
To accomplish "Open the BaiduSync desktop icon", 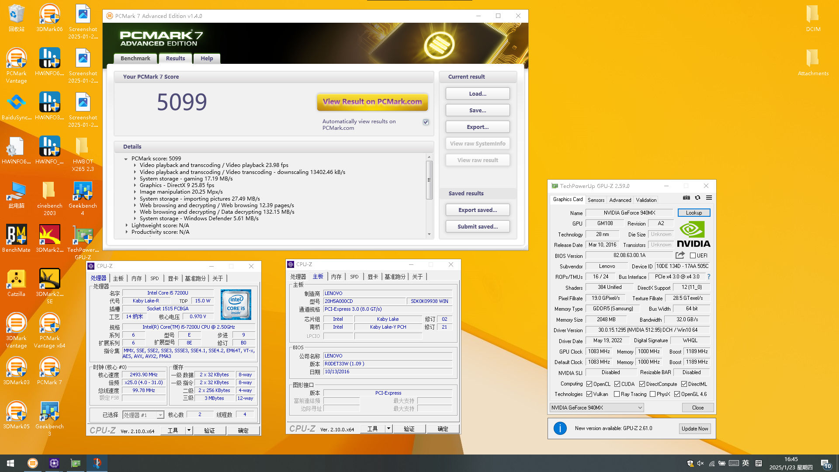I will [x=17, y=107].
